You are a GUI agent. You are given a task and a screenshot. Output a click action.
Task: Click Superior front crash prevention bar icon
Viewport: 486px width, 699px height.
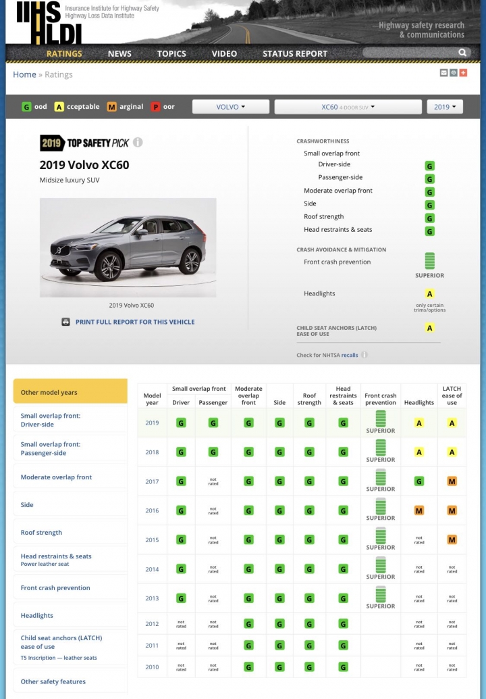(429, 261)
